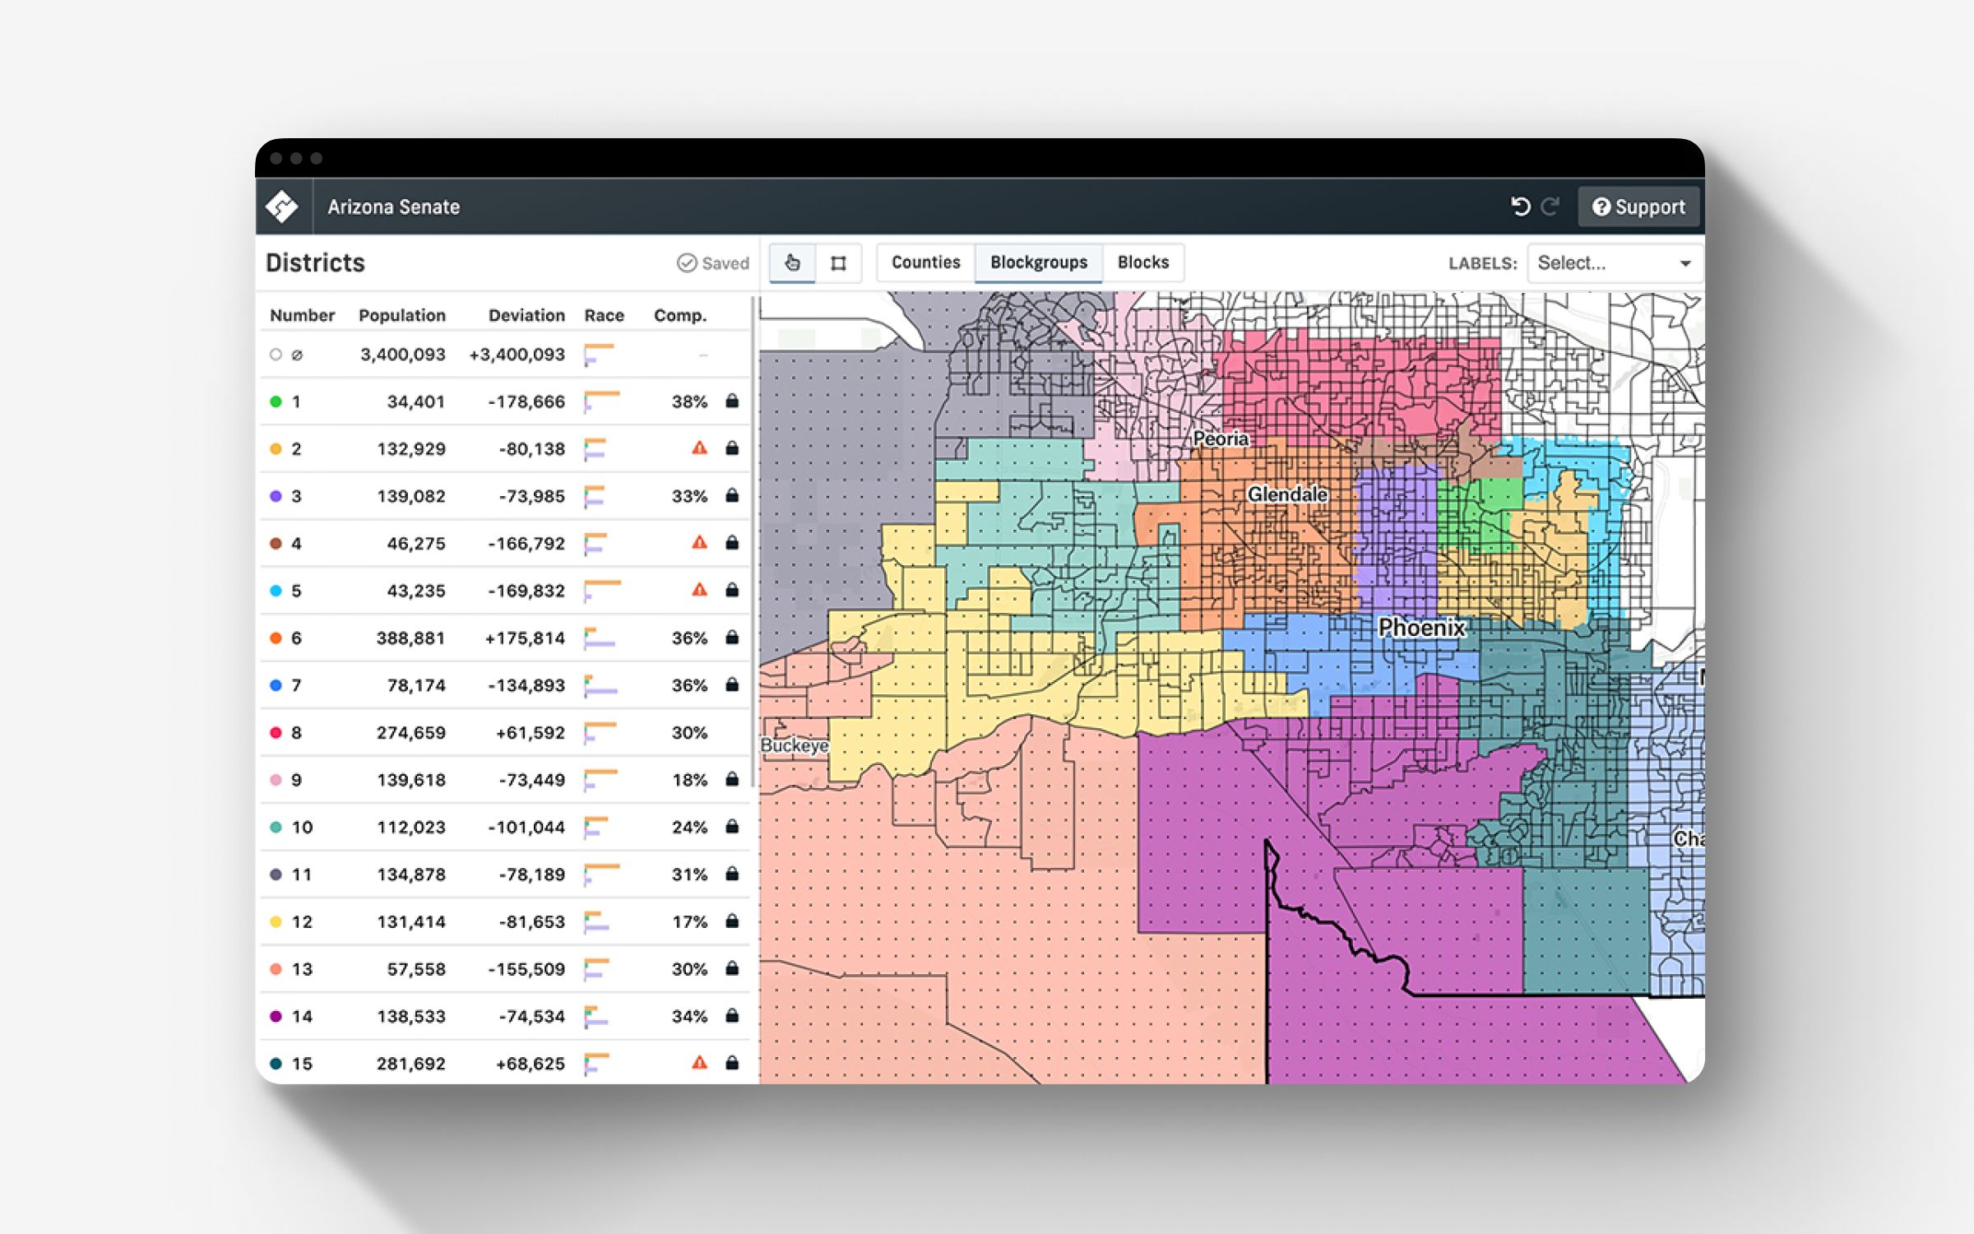Click the undo arrow icon
This screenshot has width=1974, height=1234.
click(x=1521, y=206)
